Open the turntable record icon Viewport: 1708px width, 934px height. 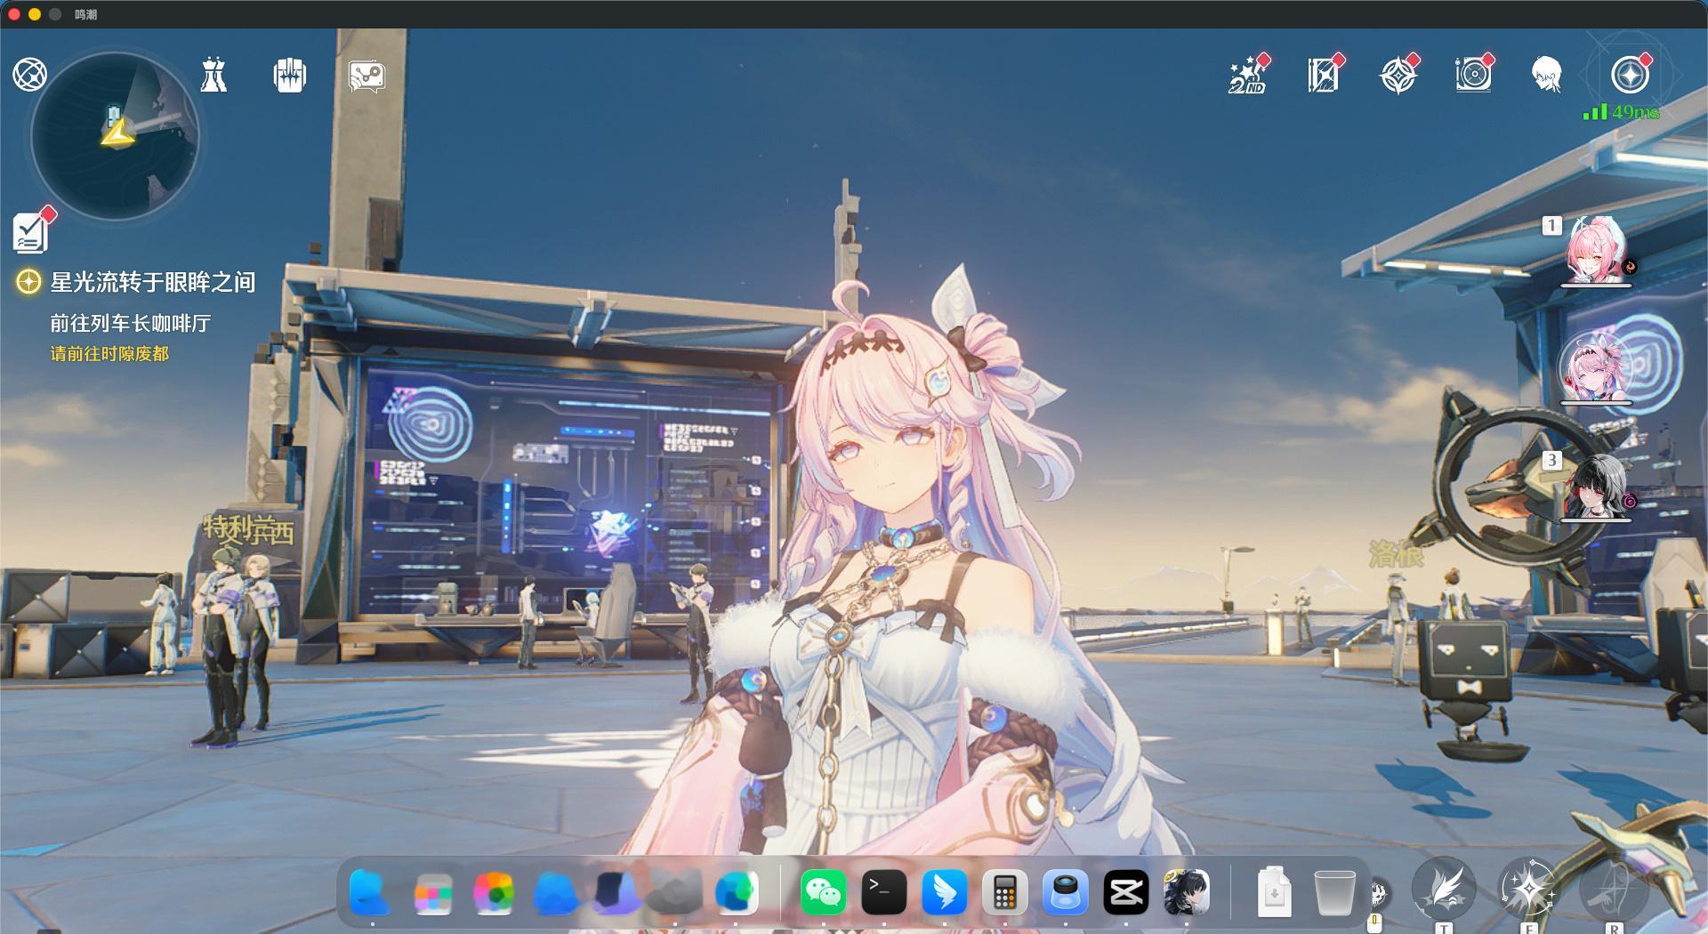click(1473, 75)
